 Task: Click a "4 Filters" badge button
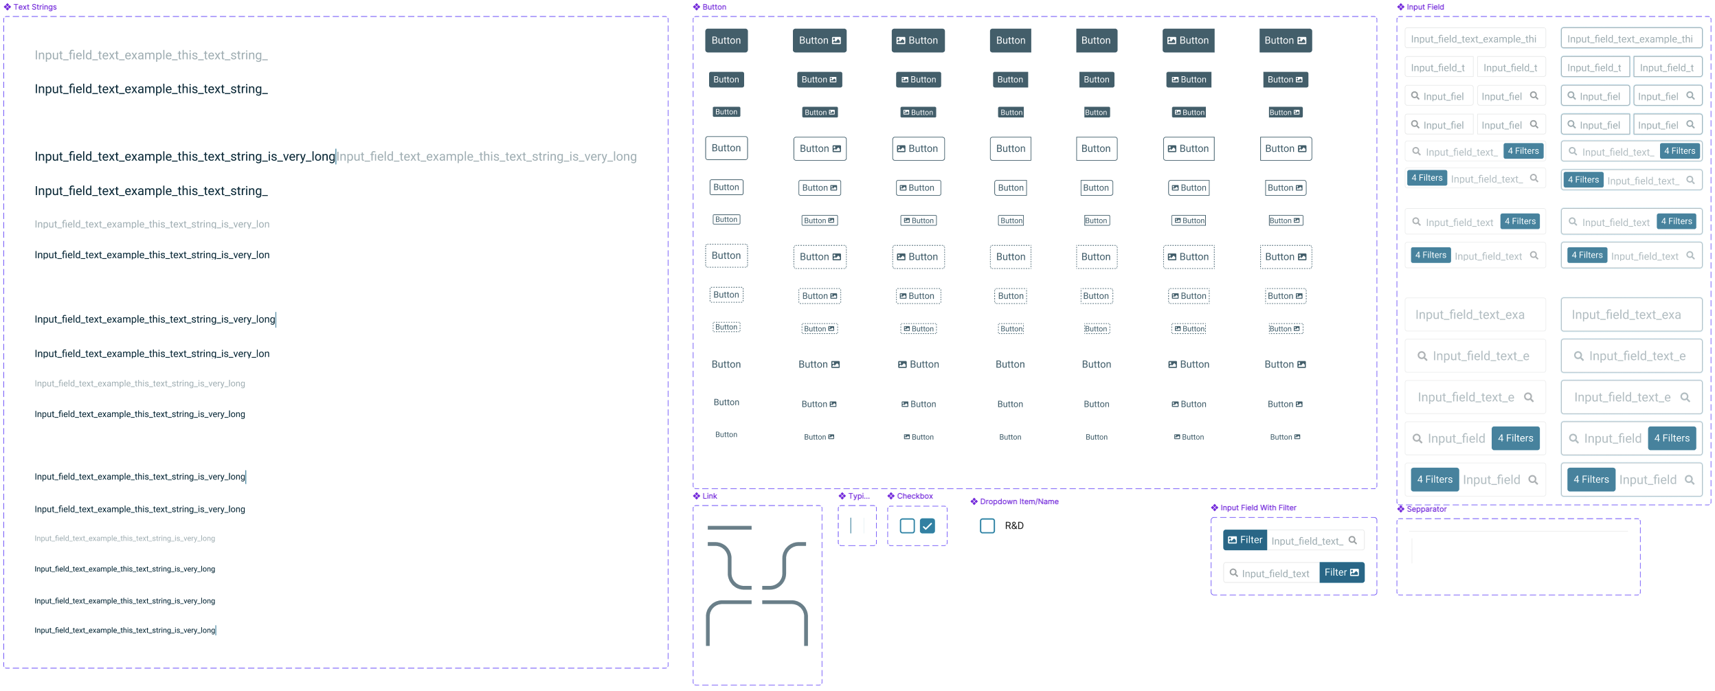(x=1523, y=151)
